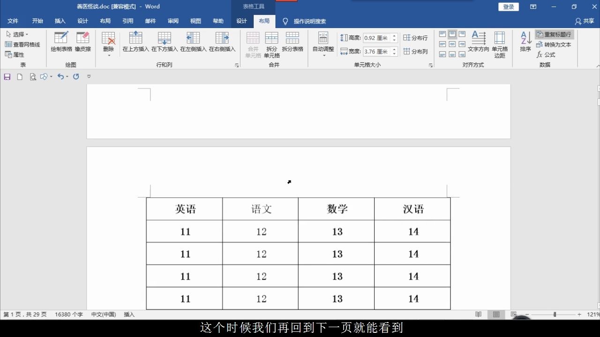Click the zoom in plus button
Viewport: 600px width, 337px height.
tap(579, 315)
